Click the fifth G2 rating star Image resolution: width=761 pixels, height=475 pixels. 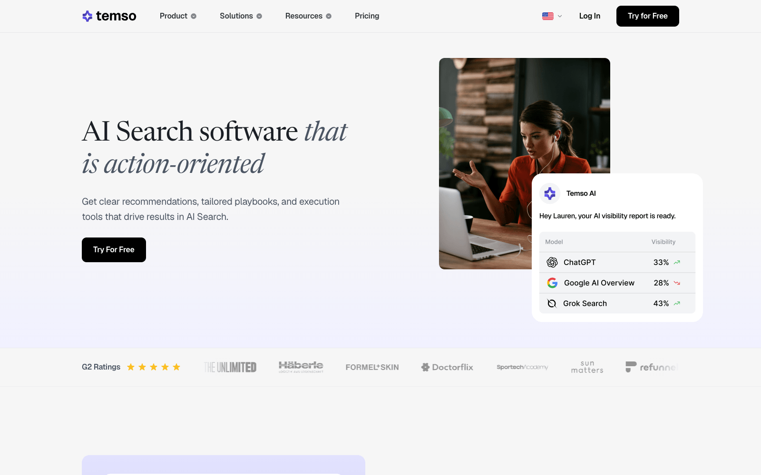coord(176,367)
